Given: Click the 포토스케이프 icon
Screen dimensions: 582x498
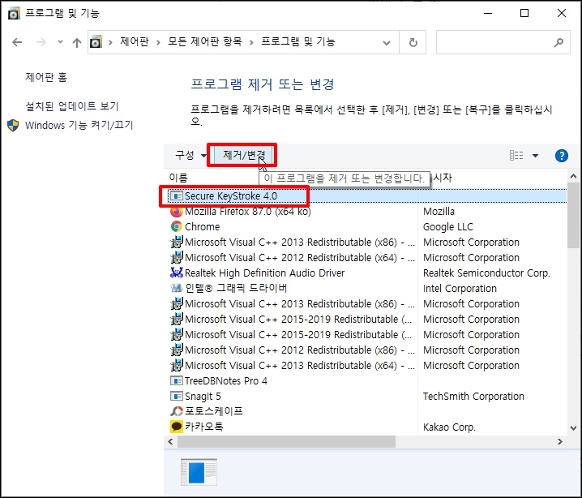Looking at the screenshot, I should tap(177, 411).
